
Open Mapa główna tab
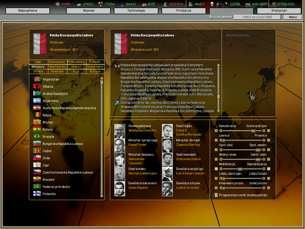tap(28, 10)
